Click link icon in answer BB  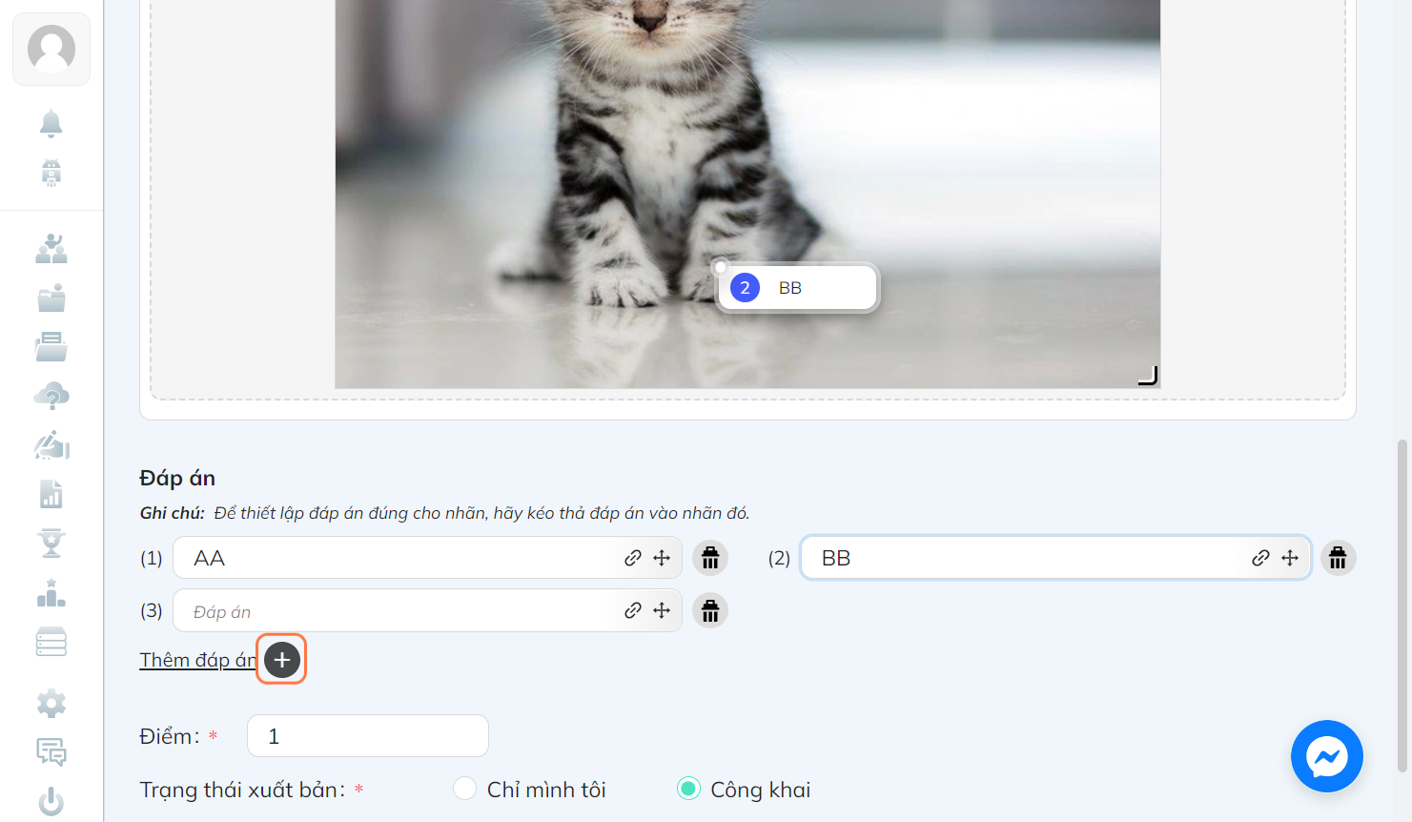[1260, 558]
